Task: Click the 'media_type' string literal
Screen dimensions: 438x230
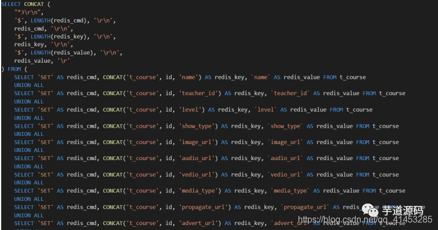Action: point(200,191)
